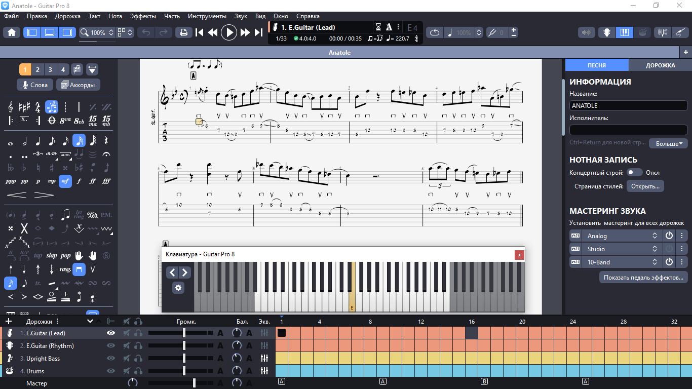
Task: Click the Аккорды button
Action: click(79, 85)
